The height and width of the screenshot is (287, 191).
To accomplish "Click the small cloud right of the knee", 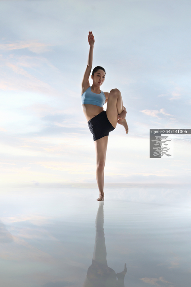I will tap(158, 113).
